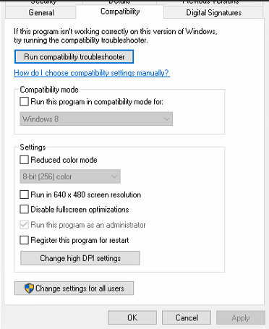269x329 pixels.
Task: Enable Run this program in compatibility mode
Action: (x=24, y=101)
